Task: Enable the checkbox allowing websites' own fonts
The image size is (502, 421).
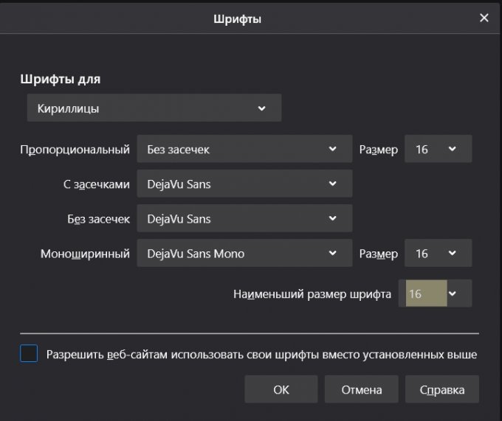Action: coord(29,354)
